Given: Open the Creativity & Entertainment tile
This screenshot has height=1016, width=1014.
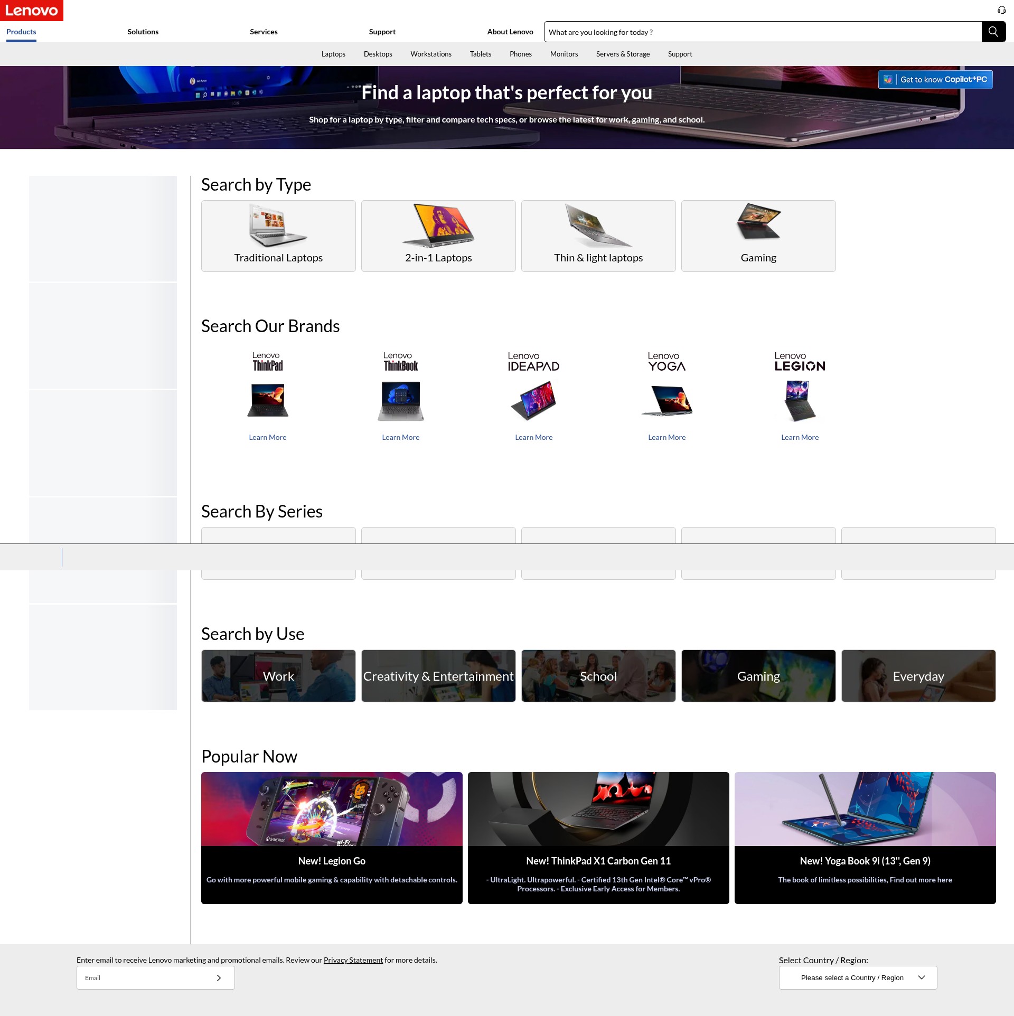Looking at the screenshot, I should (x=438, y=676).
